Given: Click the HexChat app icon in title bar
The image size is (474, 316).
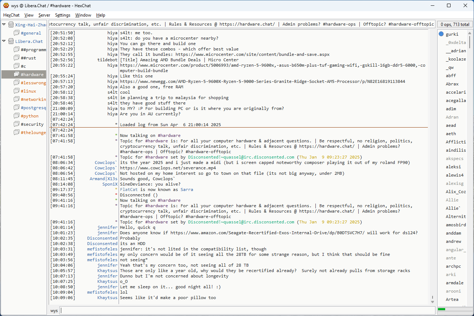Looking at the screenshot, I should [x=6, y=5].
